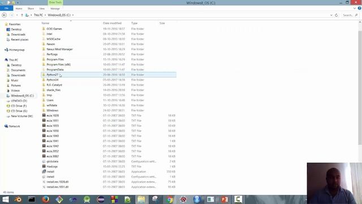Select the Intel folder icon
This screenshot has height=204, width=362.
(x=44, y=34)
